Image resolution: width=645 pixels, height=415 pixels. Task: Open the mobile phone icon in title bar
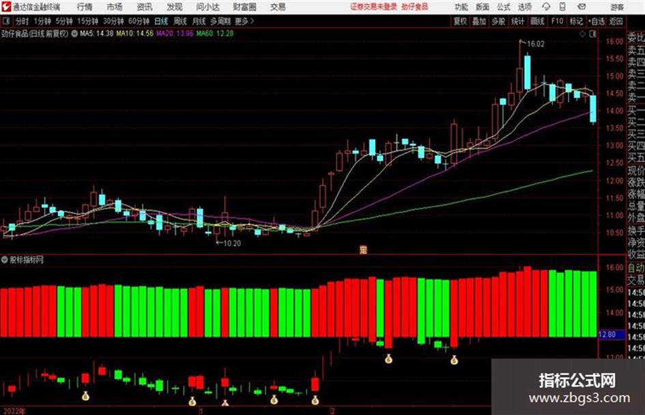coord(562,7)
